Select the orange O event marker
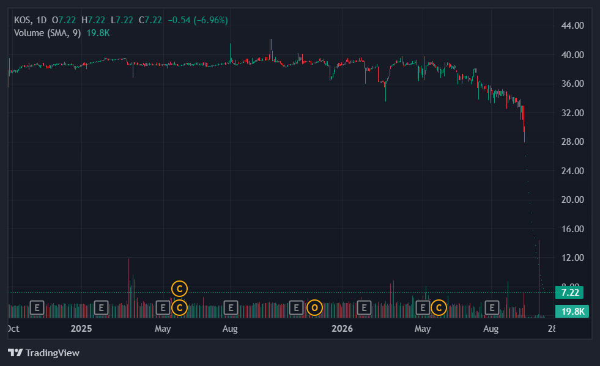This screenshot has height=366, width=600. click(x=314, y=307)
